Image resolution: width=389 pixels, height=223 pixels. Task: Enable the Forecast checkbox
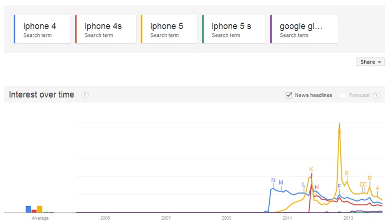click(343, 95)
